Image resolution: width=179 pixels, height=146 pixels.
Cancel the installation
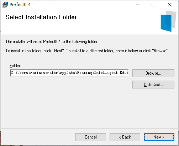(91, 137)
